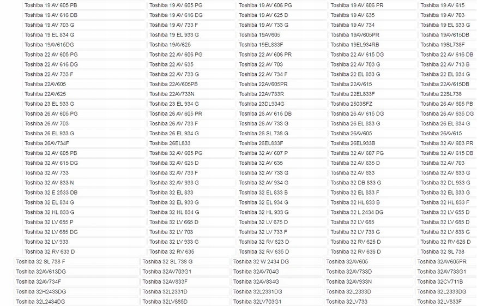Select Toshiba 32 LV 933
The height and width of the screenshot is (306, 477).
click(x=46, y=242)
